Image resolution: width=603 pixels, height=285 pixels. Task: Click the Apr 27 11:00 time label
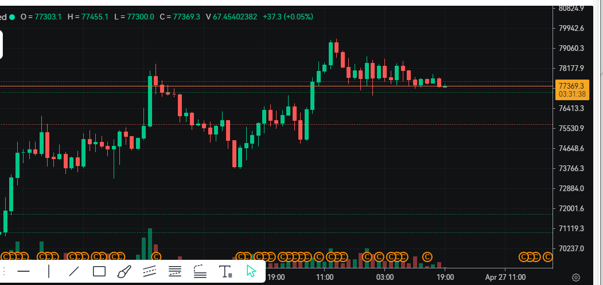click(x=505, y=277)
